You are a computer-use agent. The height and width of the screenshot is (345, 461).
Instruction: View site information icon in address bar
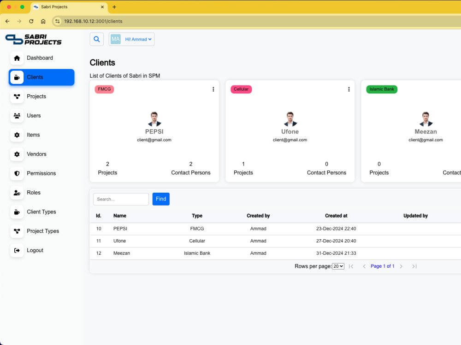57,21
